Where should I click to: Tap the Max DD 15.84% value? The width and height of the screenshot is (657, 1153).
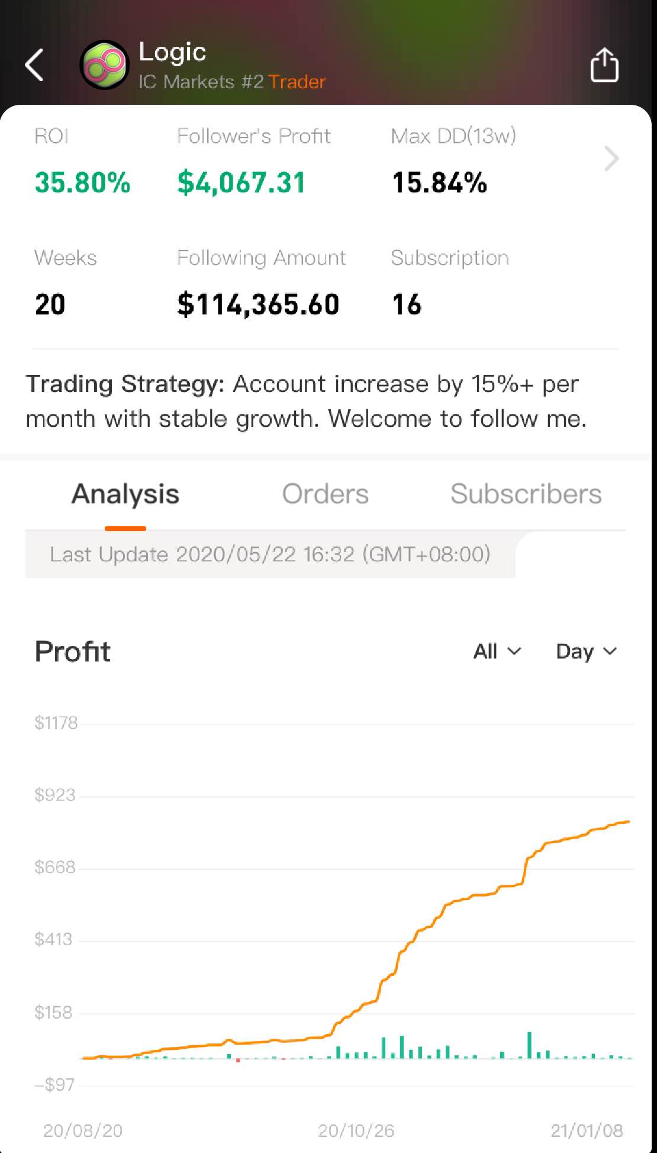click(x=439, y=182)
